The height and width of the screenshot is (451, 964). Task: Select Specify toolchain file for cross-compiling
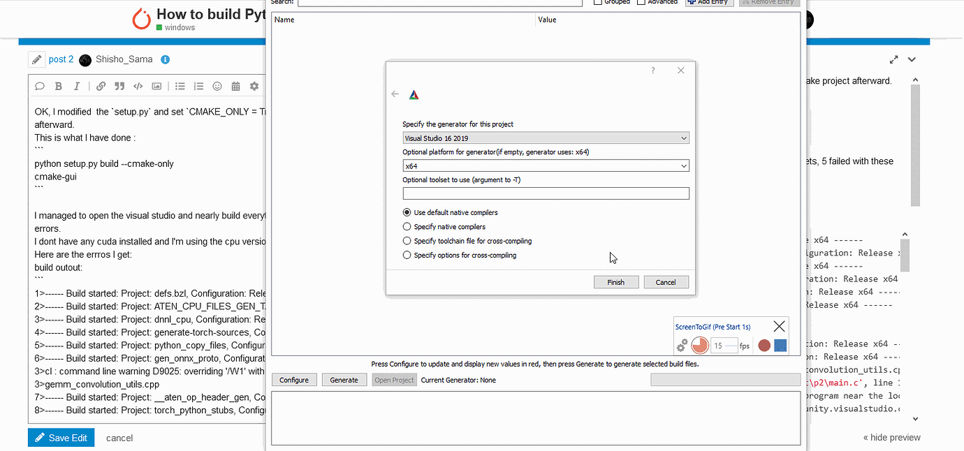pos(467,241)
